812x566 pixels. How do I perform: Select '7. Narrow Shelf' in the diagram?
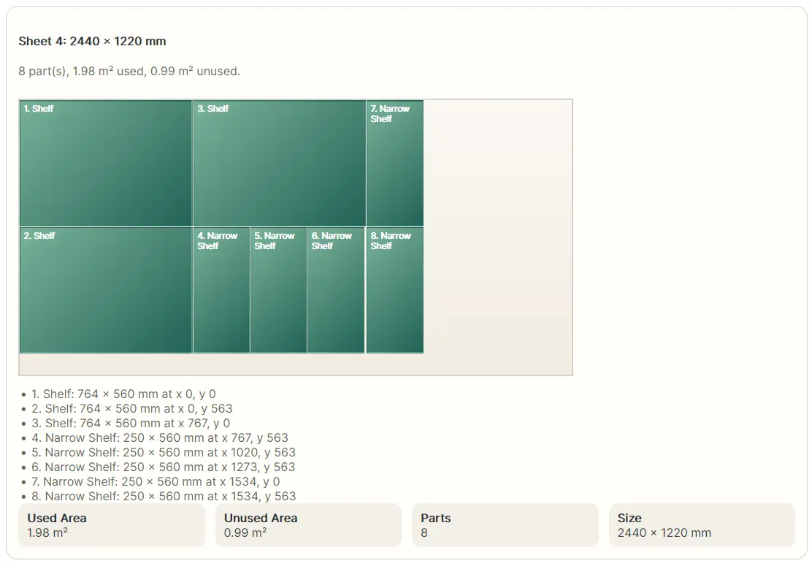[x=395, y=163]
